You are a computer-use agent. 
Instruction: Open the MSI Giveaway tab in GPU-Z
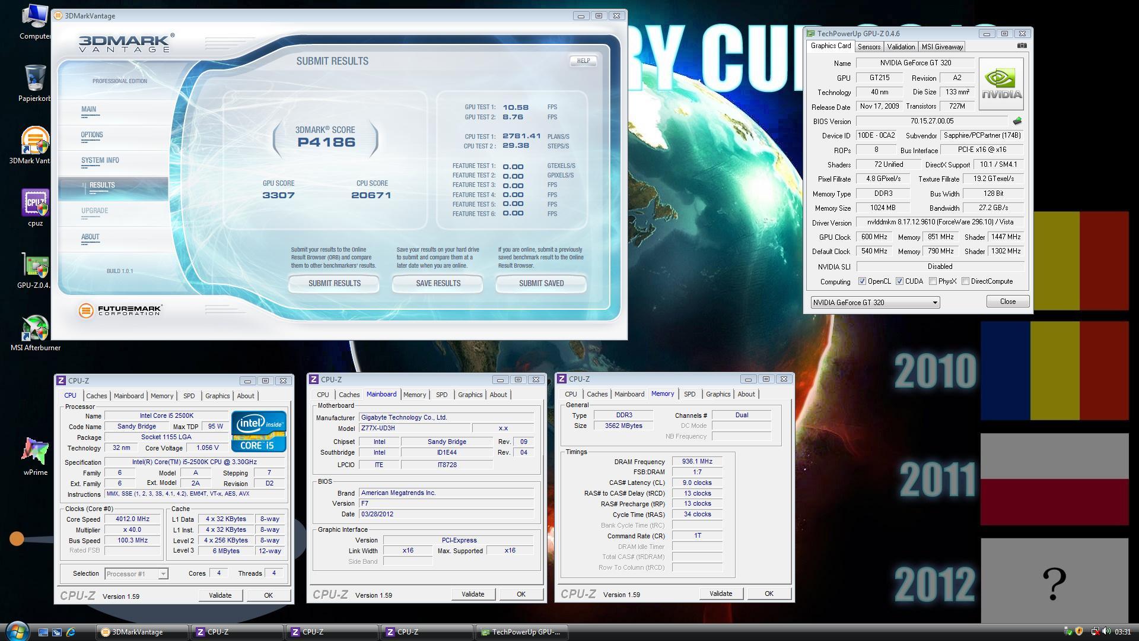(x=942, y=47)
